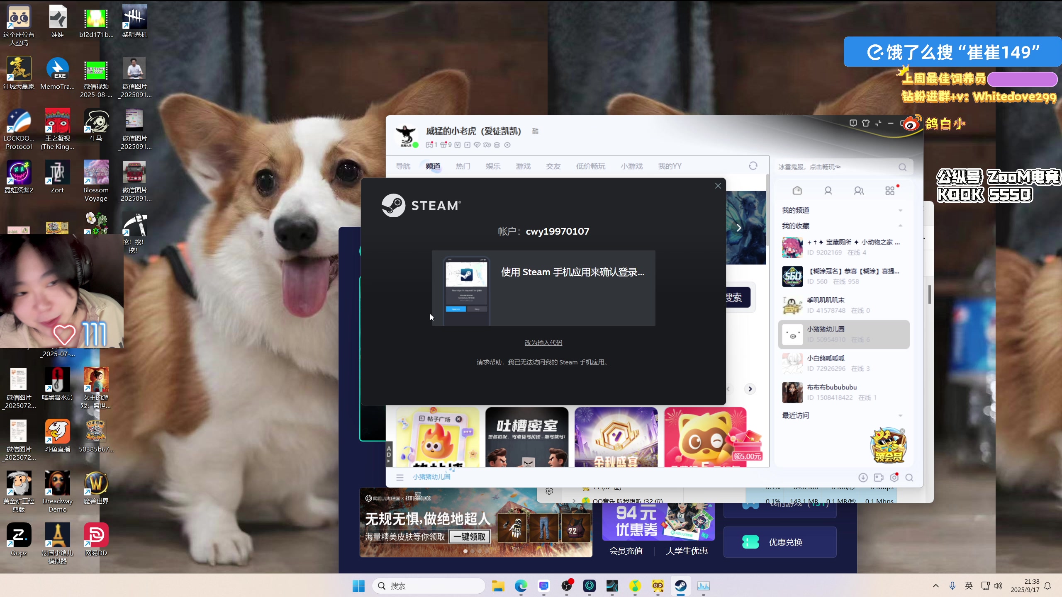Click the Windows Start button
This screenshot has width=1062, height=597.
[358, 586]
